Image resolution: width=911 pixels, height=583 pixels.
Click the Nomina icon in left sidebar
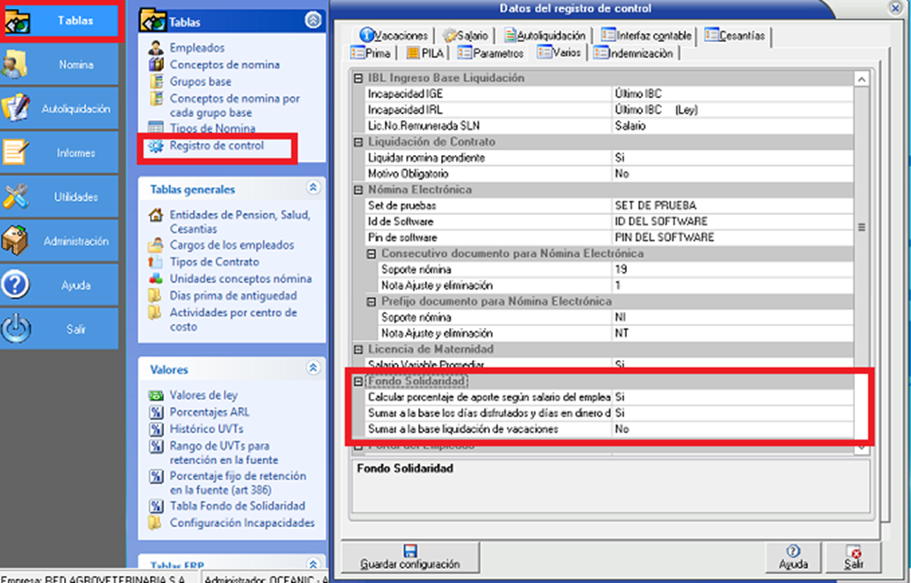[18, 64]
